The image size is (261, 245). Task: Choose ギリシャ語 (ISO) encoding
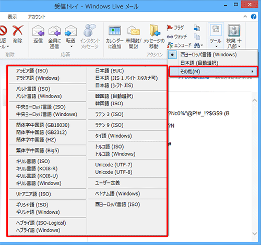[32, 205]
